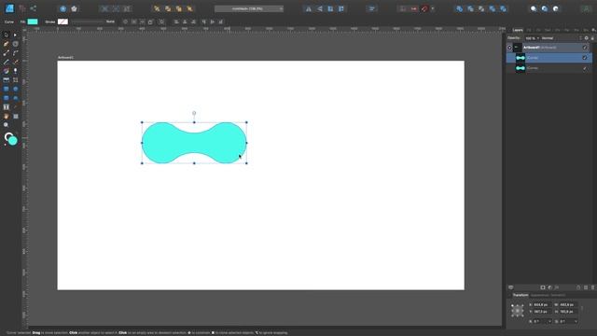Select the bottom Curve layer row
This screenshot has width=597, height=336.
pos(549,68)
